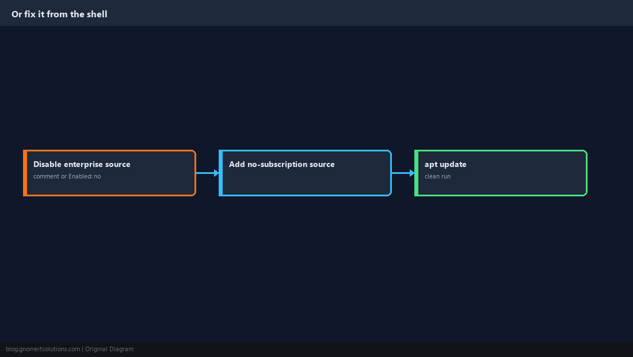The height and width of the screenshot is (357, 633).
Task: Click the 'apt update' box title
Action: pyautogui.click(x=445, y=164)
